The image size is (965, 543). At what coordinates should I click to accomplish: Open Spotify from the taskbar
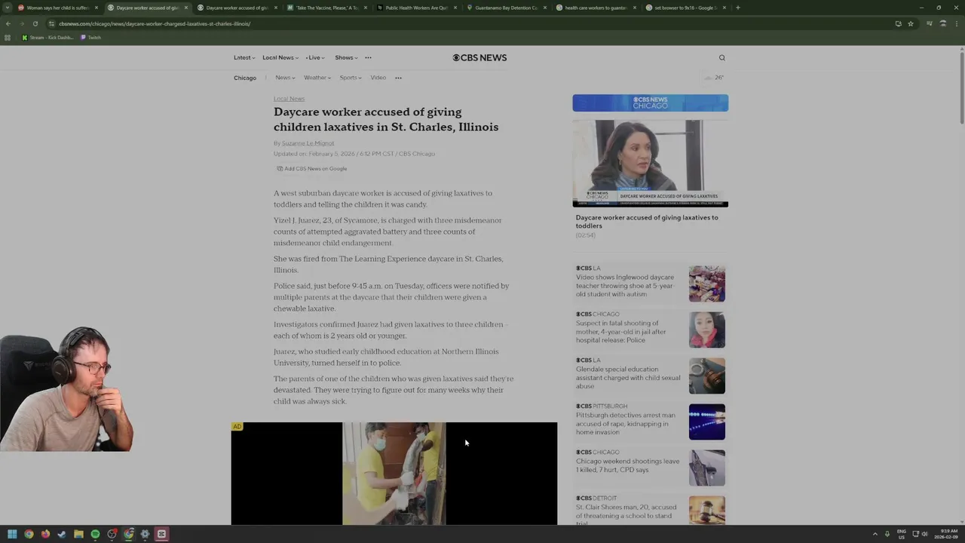(x=95, y=534)
